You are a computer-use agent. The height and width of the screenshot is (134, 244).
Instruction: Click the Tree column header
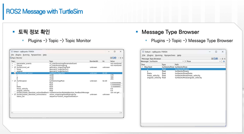click(151, 65)
